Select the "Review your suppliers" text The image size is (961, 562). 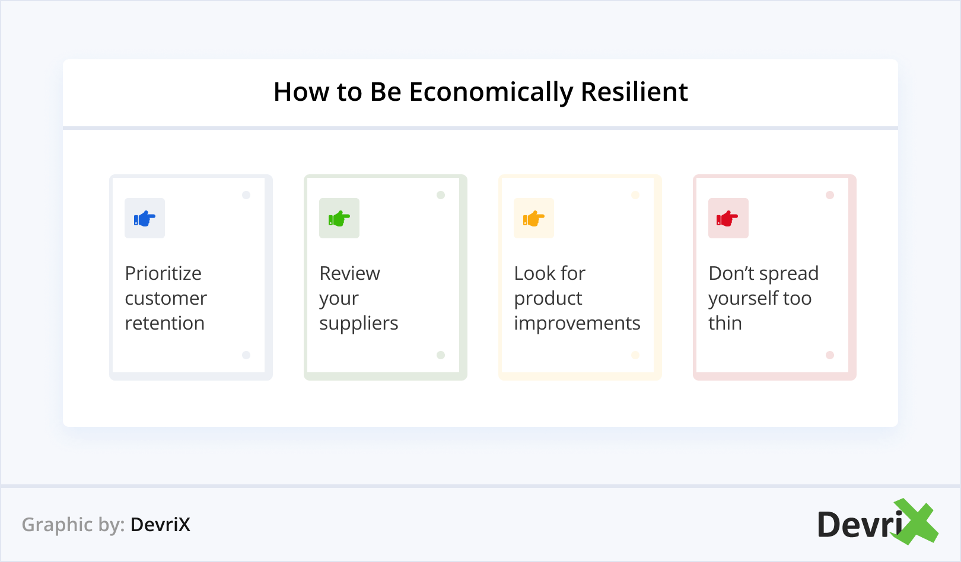(358, 298)
